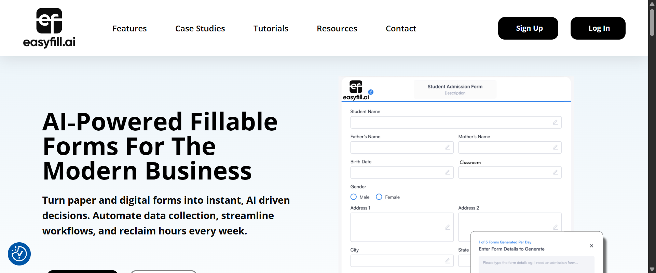Open the Resources navigation menu
The width and height of the screenshot is (656, 273).
tap(337, 29)
